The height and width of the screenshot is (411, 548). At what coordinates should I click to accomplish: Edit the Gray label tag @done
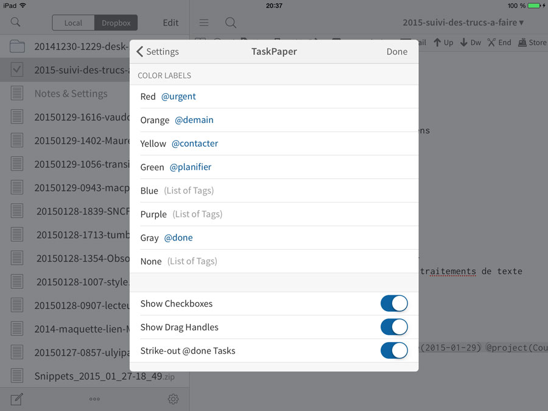point(178,237)
